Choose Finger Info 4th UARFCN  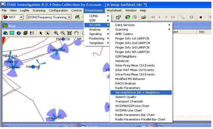click(x=141, y=52)
